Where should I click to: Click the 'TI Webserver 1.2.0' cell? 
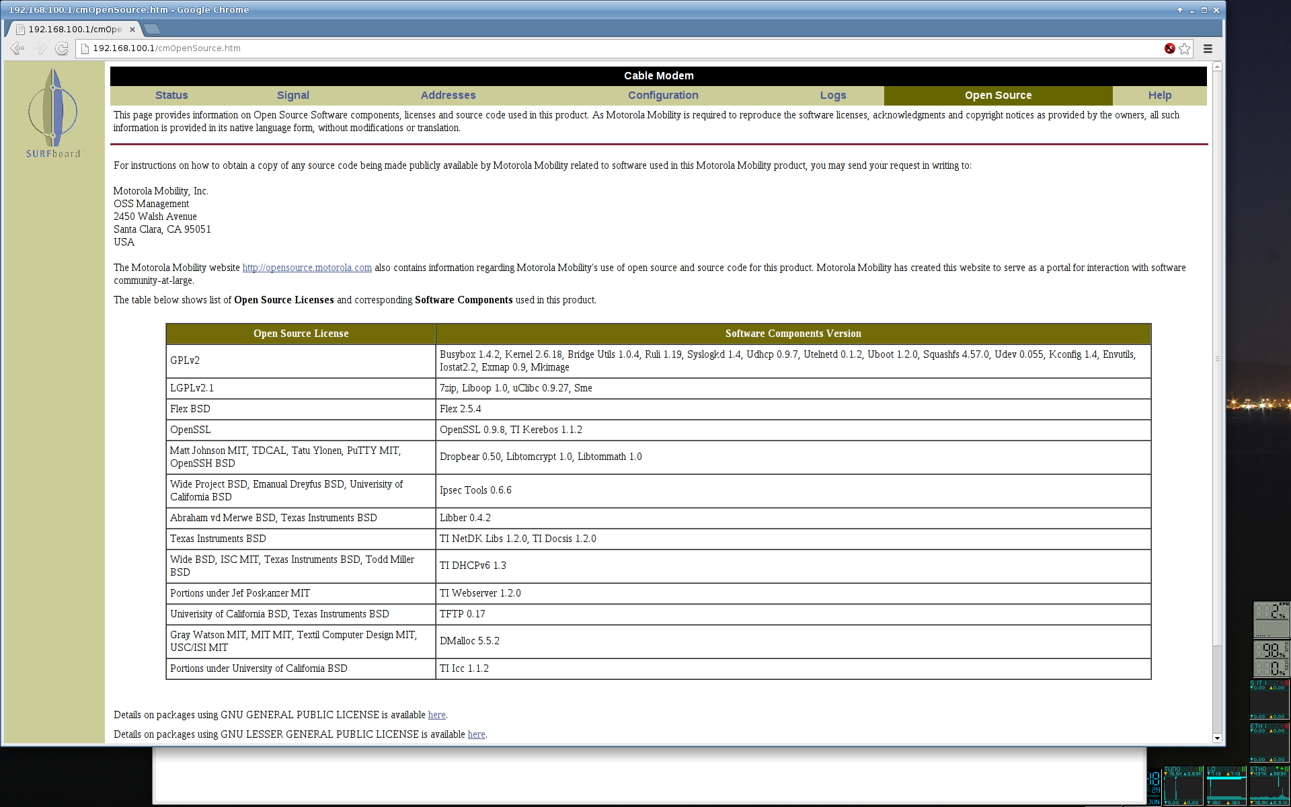tap(793, 593)
